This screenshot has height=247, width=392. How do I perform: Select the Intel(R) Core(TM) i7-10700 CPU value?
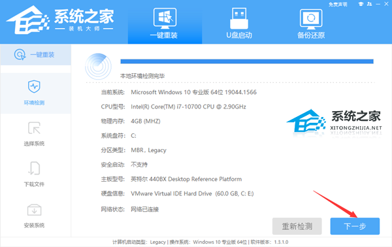pos(188,107)
